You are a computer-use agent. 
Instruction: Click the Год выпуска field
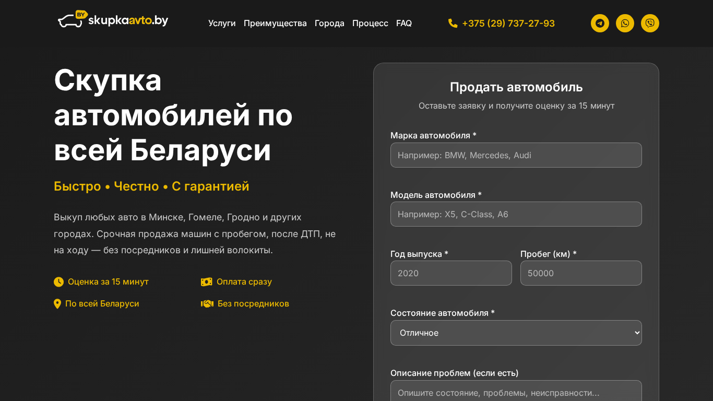[x=451, y=273]
